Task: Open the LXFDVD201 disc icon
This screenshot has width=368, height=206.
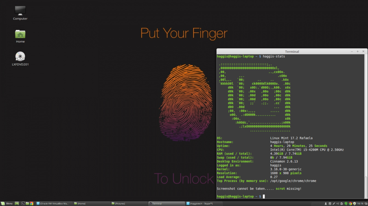Action: [x=20, y=59]
